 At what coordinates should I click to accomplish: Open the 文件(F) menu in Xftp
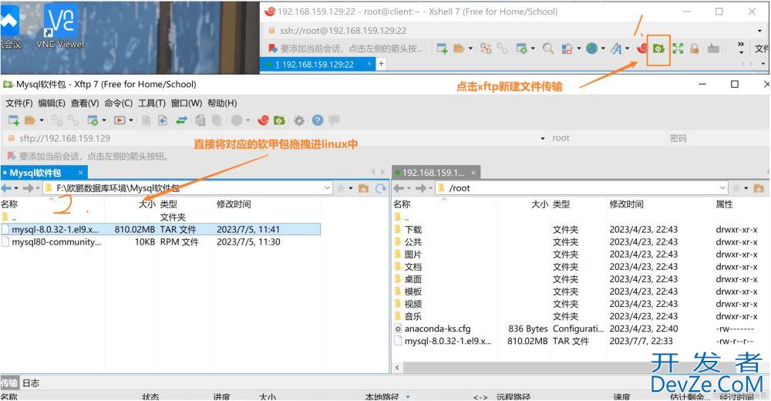tap(19, 103)
